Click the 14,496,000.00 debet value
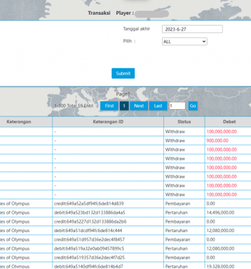This screenshot has width=251, height=269. point(220,213)
